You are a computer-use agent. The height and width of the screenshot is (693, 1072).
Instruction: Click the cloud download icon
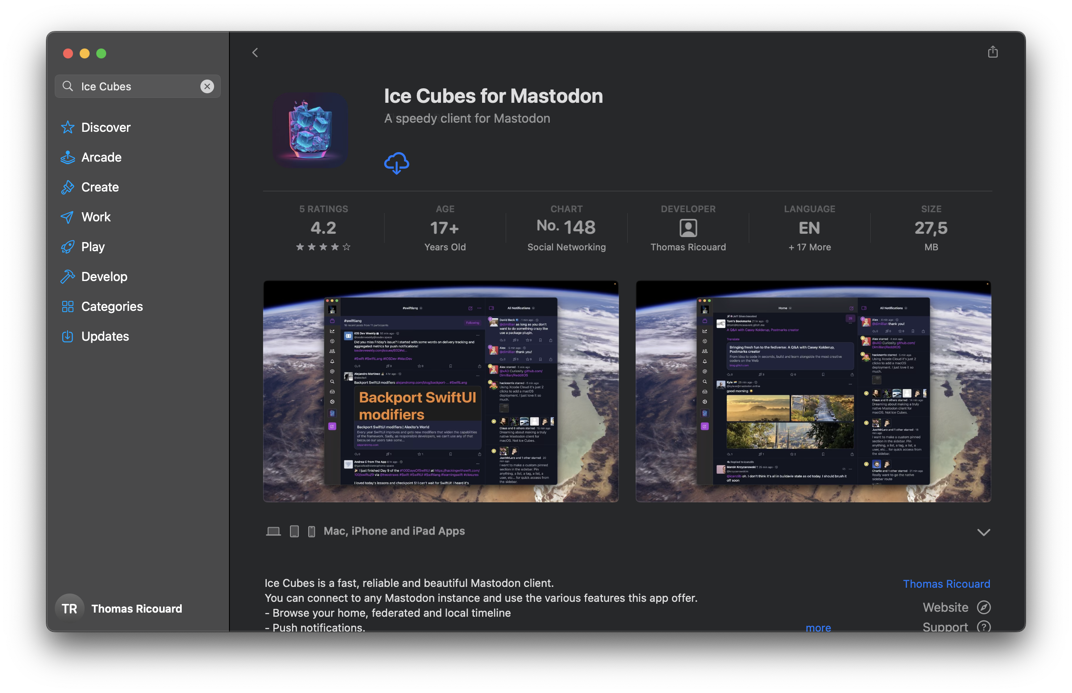point(396,163)
